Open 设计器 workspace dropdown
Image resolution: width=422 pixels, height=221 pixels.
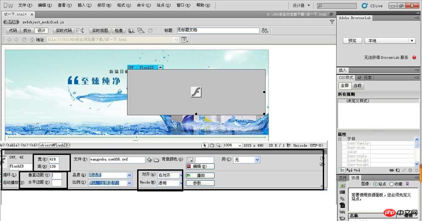pyautogui.click(x=301, y=5)
